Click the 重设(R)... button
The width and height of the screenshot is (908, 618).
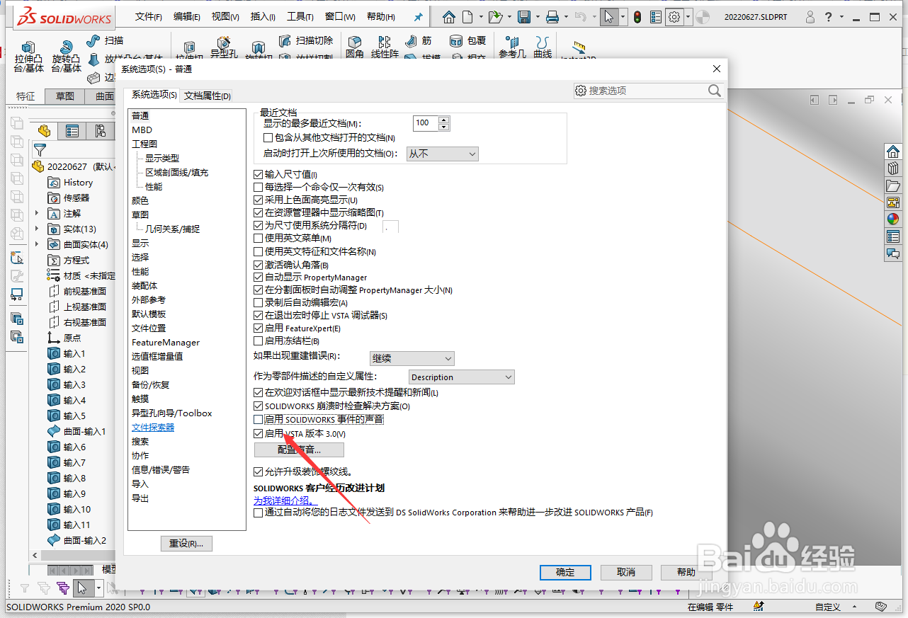pos(186,544)
